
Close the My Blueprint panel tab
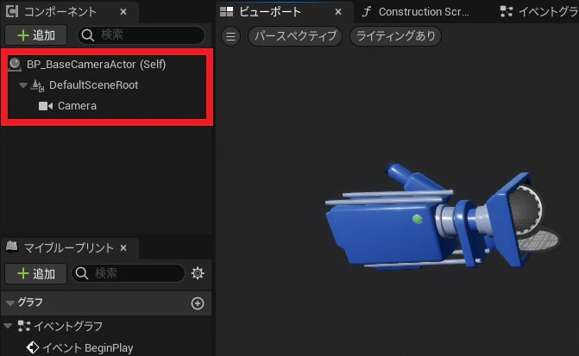pyautogui.click(x=123, y=248)
